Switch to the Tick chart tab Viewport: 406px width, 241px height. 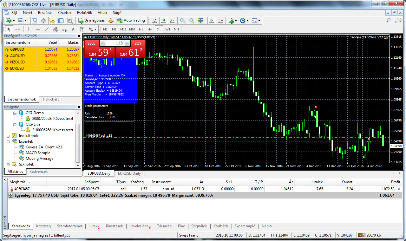click(x=50, y=99)
